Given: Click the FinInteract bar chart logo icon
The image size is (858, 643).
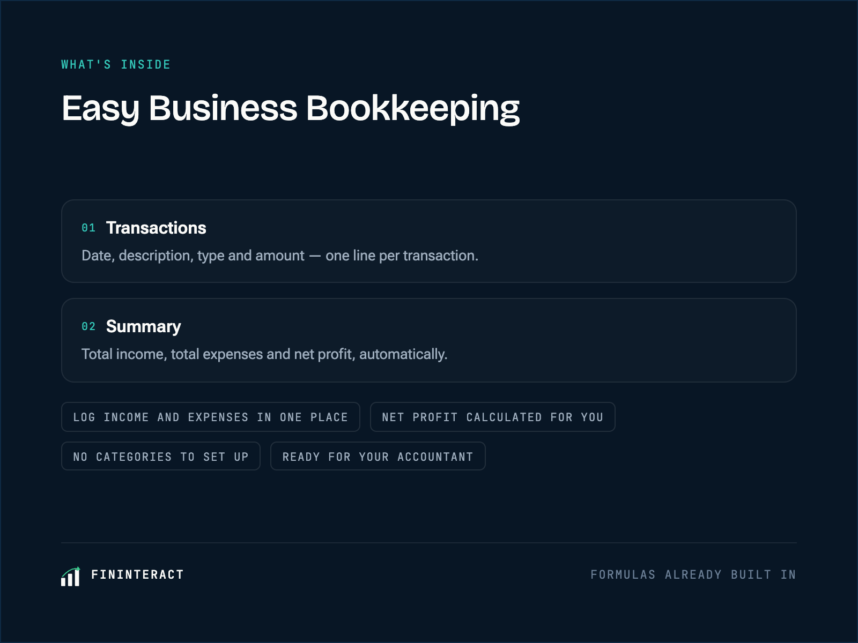Looking at the screenshot, I should coord(70,576).
